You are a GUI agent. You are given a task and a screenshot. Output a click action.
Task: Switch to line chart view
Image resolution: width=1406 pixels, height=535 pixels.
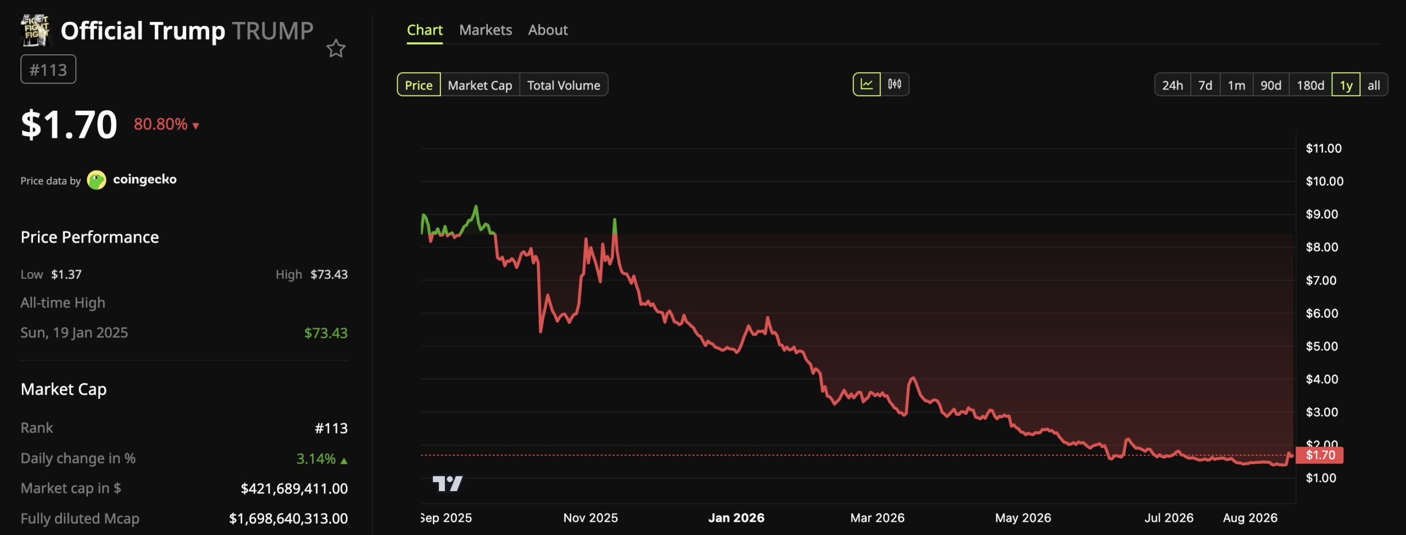(867, 85)
